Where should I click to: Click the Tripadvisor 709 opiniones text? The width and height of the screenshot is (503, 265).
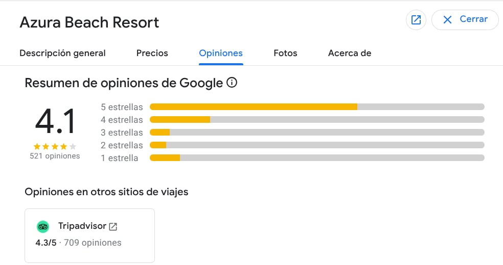[x=93, y=243]
